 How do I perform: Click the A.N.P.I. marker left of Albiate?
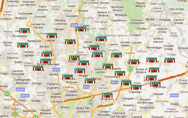70,42
